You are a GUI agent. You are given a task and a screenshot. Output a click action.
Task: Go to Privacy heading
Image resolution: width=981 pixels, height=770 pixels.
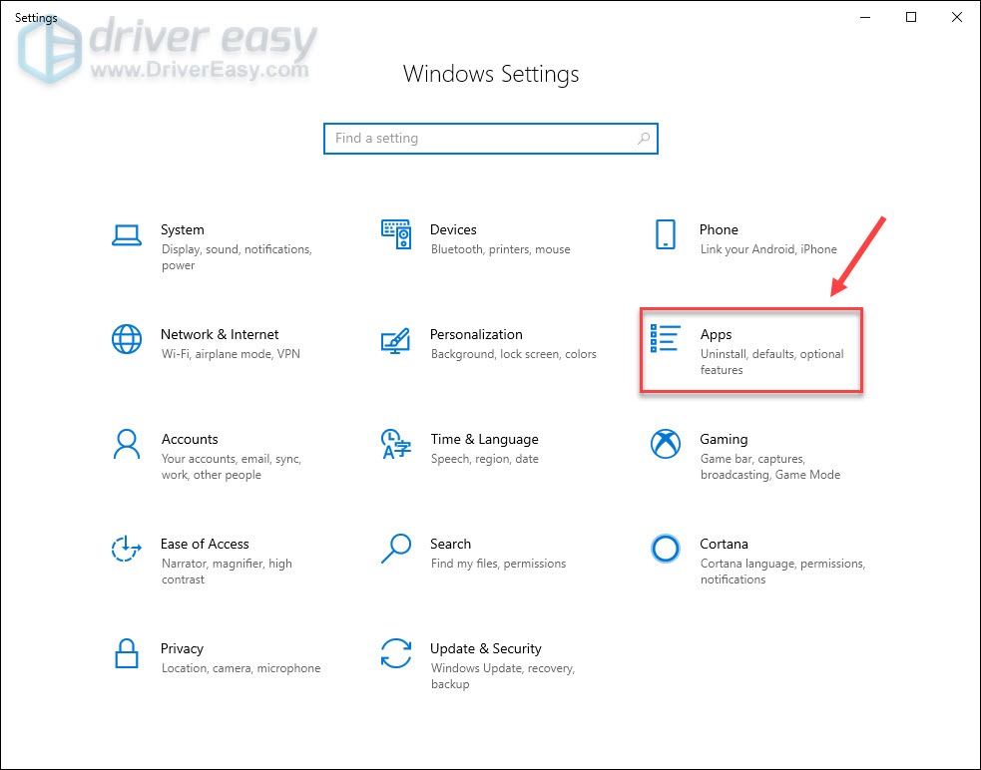pyautogui.click(x=182, y=648)
